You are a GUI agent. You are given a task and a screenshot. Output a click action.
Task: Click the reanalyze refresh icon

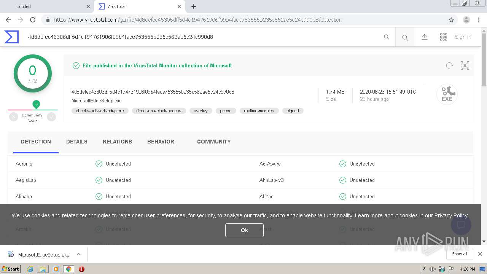coord(450,65)
